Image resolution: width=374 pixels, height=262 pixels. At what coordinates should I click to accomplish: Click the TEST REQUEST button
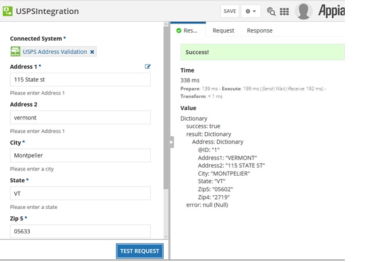[140, 251]
